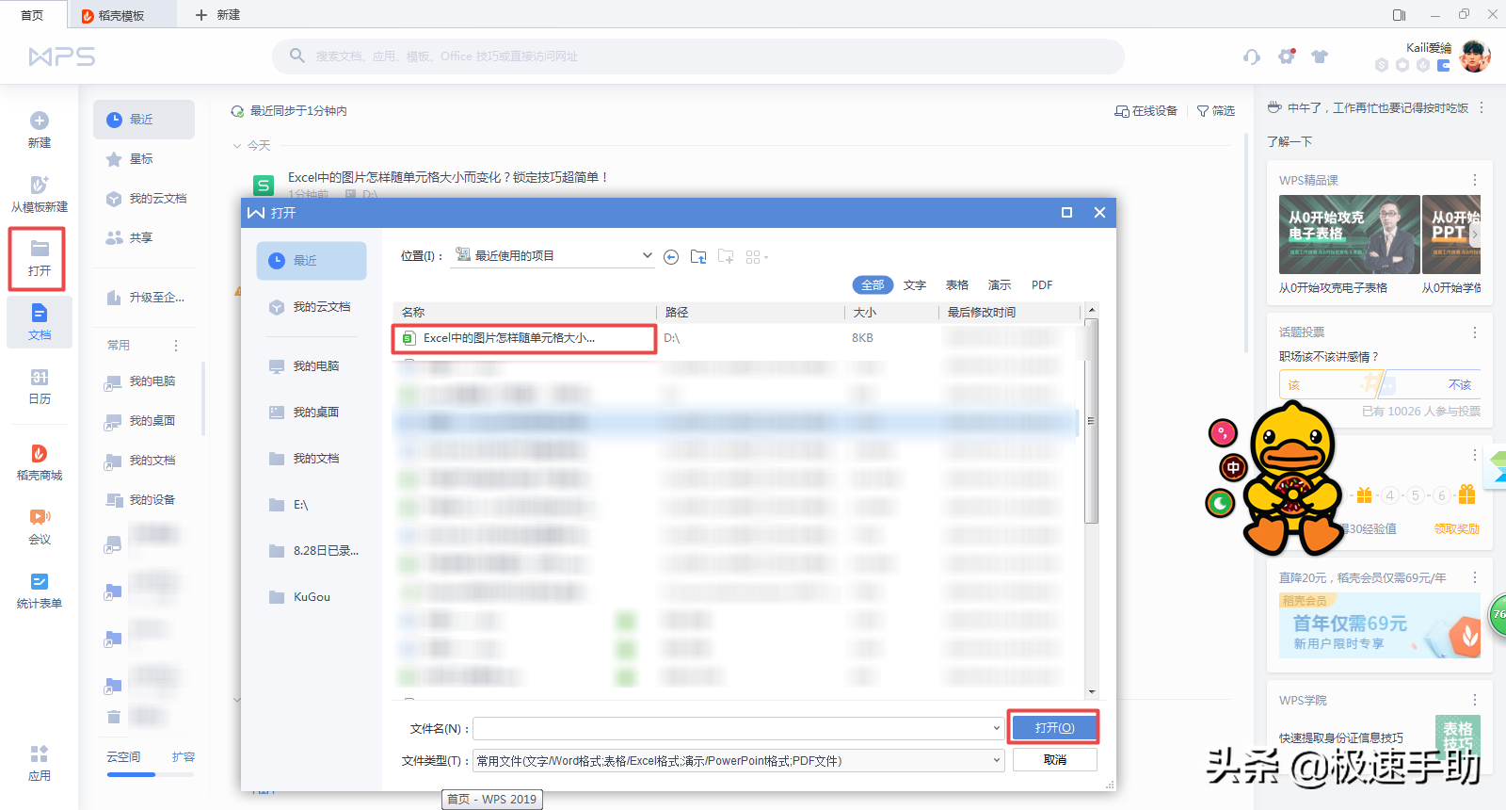1506x810 pixels.
Task: Open the 常用 section more options
Action: point(175,346)
